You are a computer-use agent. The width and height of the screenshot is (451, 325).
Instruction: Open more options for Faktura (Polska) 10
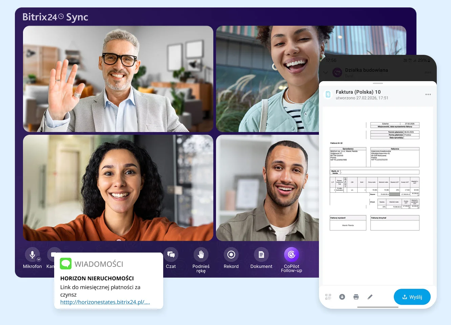pyautogui.click(x=428, y=94)
